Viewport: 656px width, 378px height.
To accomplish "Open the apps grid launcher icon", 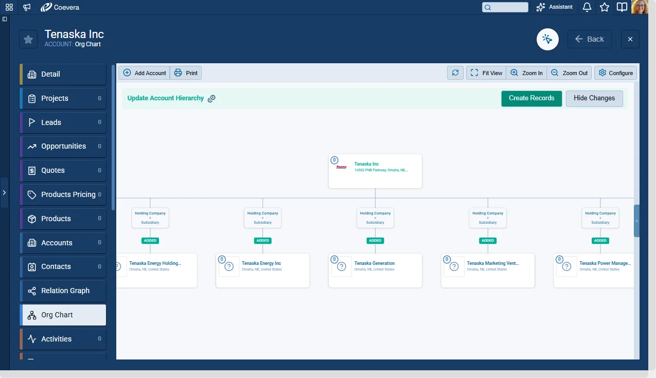I will (x=9, y=7).
